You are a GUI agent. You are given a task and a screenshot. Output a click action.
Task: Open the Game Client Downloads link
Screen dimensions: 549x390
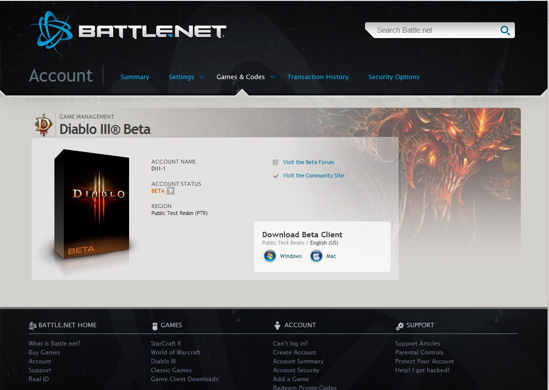click(x=184, y=379)
